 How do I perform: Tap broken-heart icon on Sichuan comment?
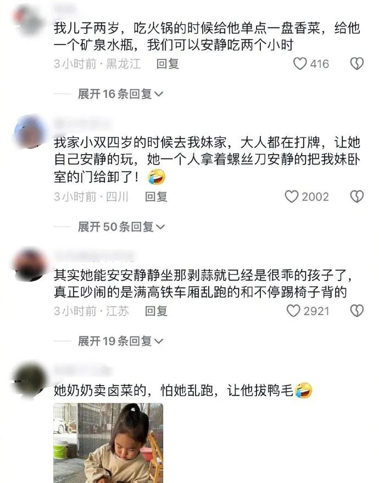pyautogui.click(x=357, y=196)
